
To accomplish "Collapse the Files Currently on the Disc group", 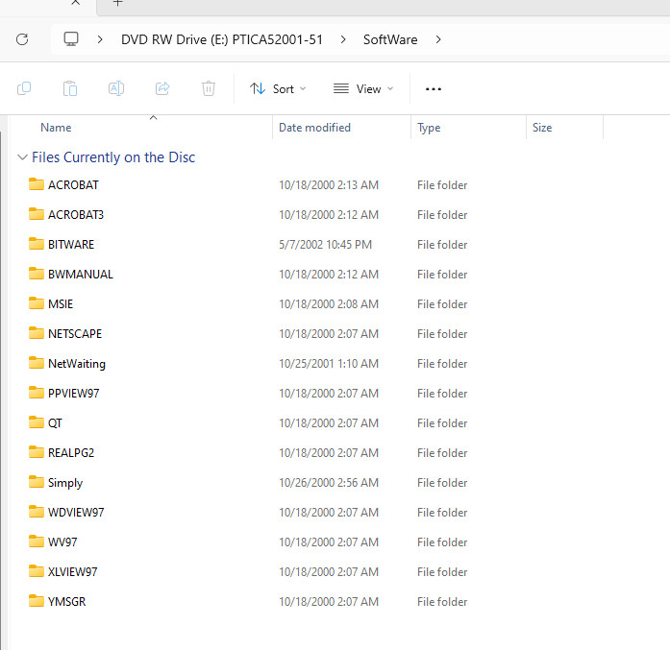I will 22,157.
